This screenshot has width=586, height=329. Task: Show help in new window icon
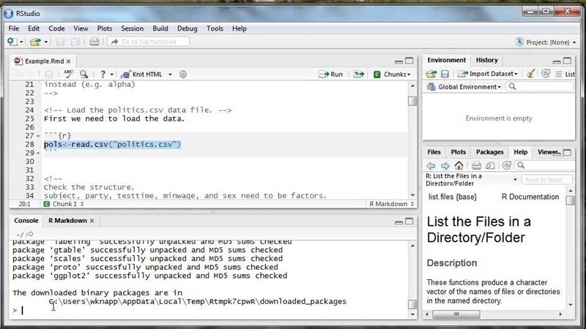pos(490,165)
